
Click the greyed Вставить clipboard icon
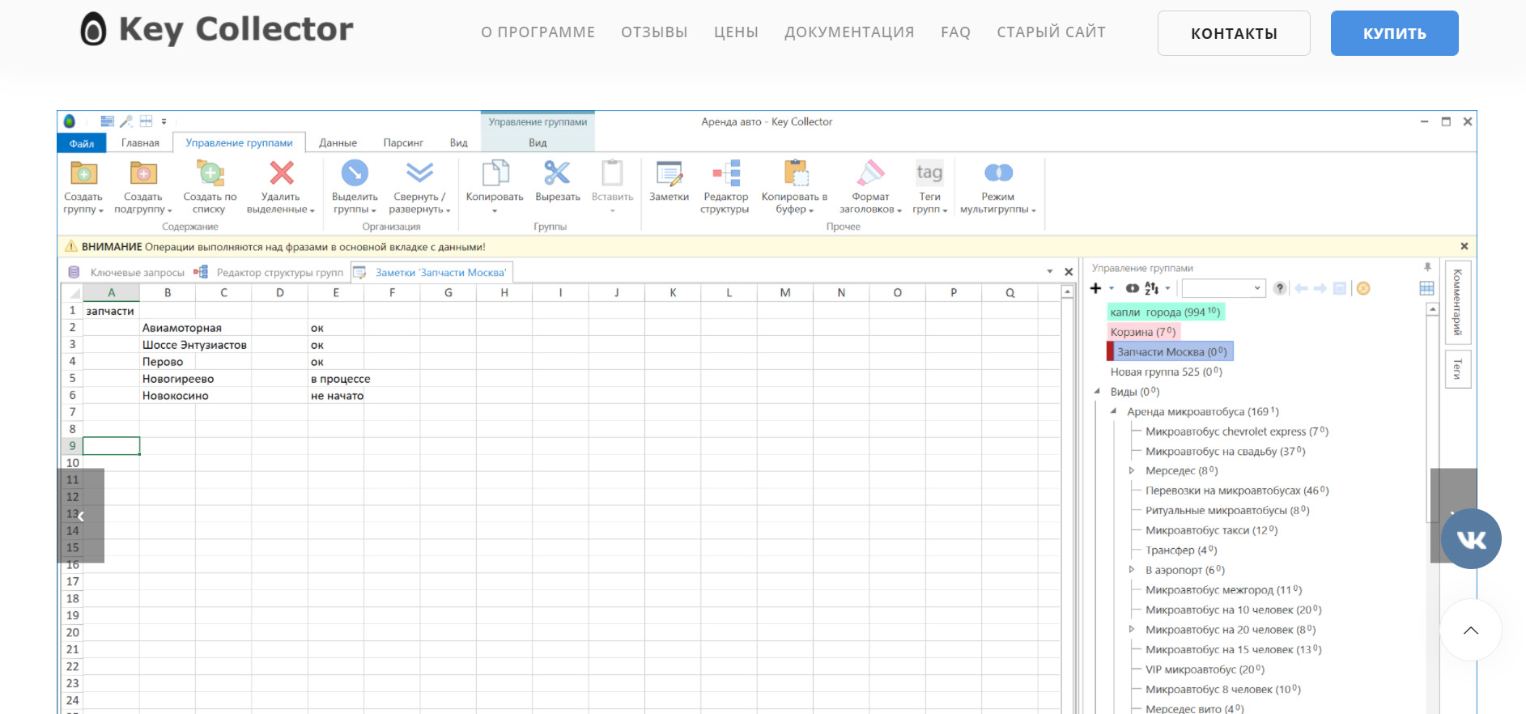click(x=612, y=172)
